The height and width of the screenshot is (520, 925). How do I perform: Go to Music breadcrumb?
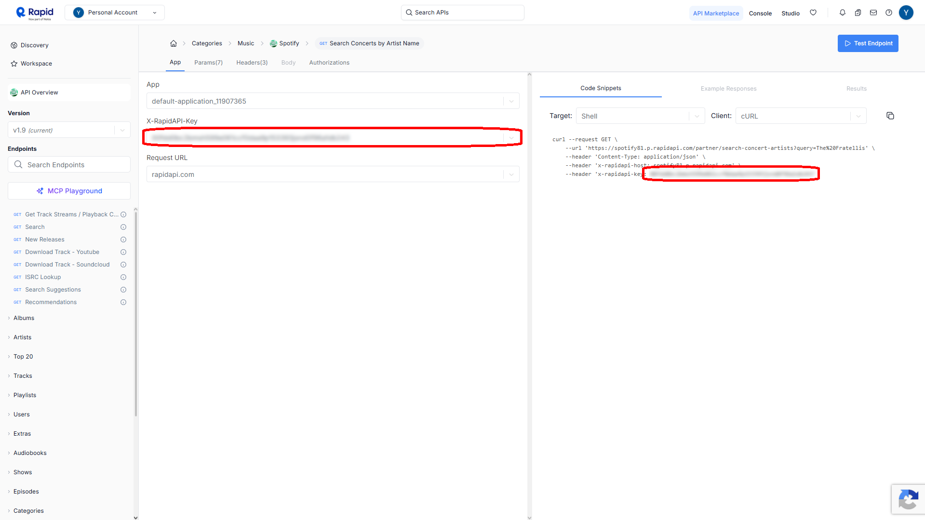click(246, 43)
